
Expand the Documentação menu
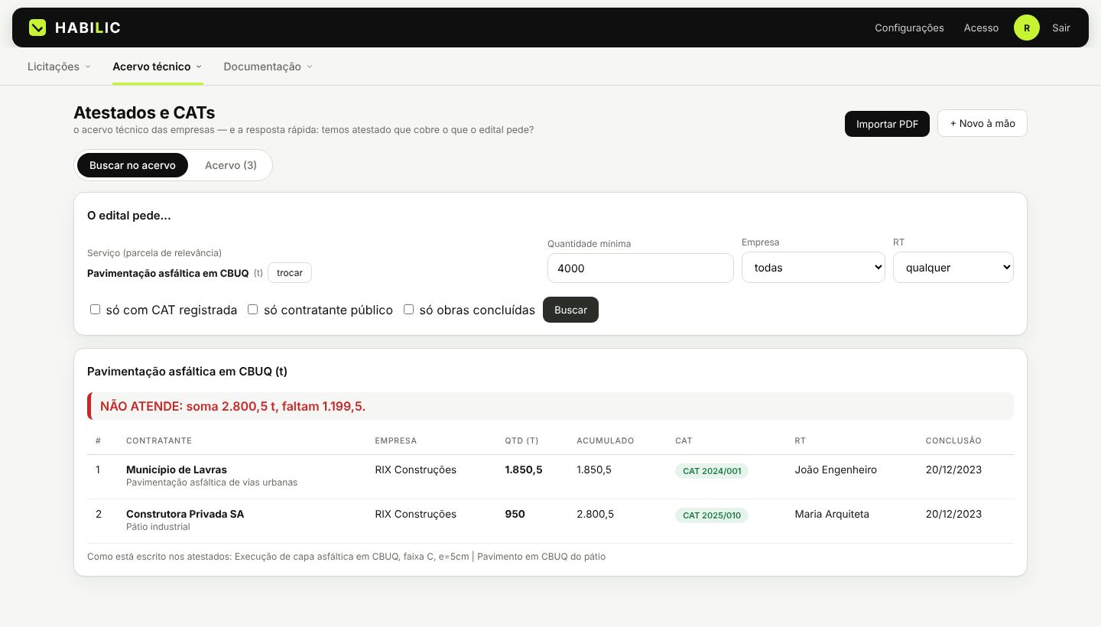[x=268, y=67]
